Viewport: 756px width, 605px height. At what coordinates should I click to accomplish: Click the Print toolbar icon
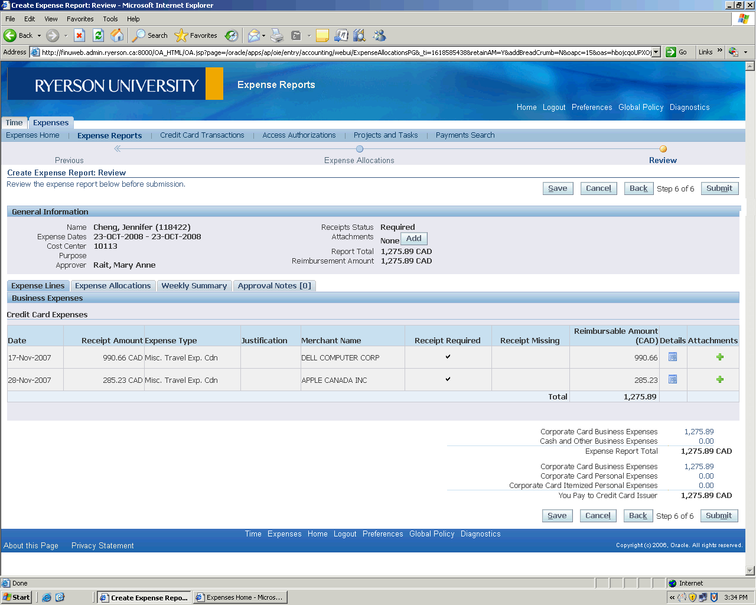pos(277,35)
